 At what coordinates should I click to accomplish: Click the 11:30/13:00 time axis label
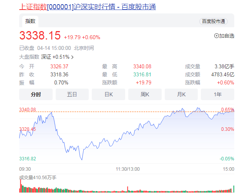tap(128, 169)
